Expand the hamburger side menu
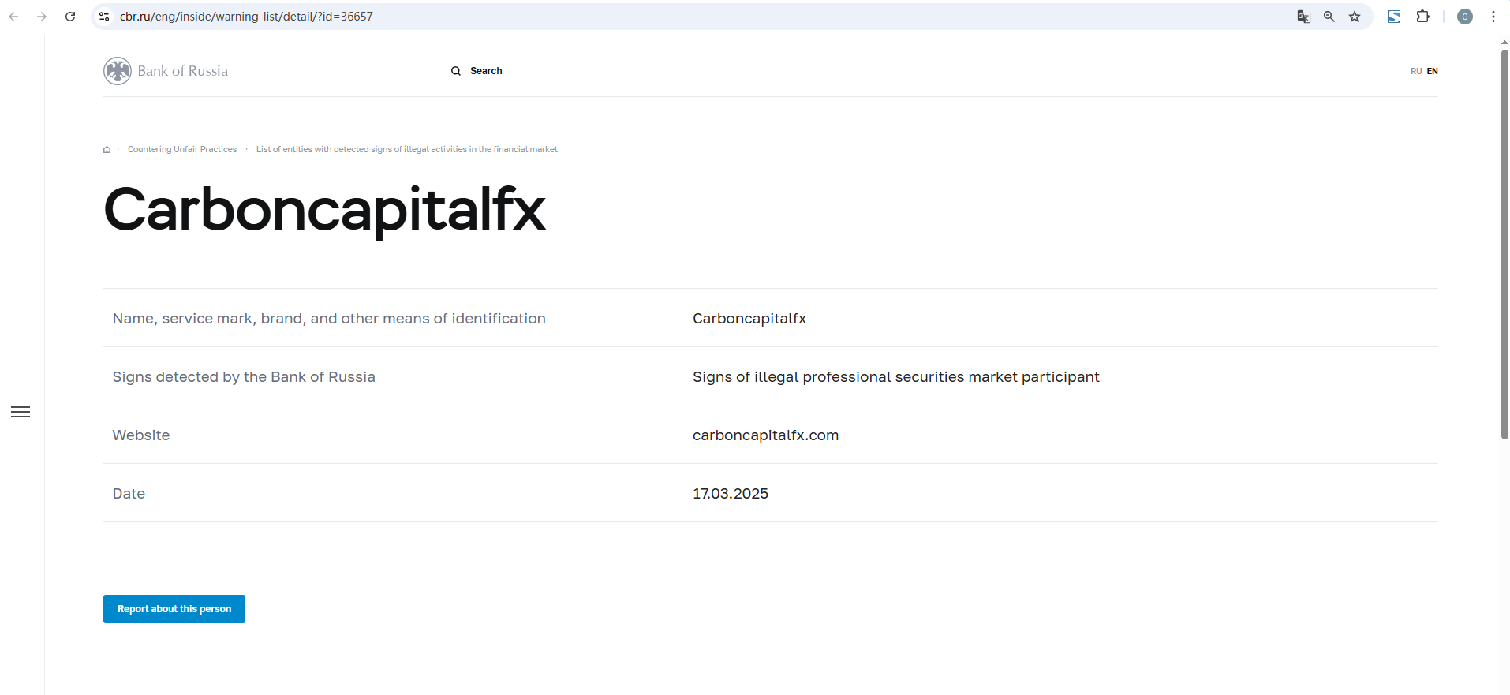Image resolution: width=1510 pixels, height=695 pixels. 21,412
